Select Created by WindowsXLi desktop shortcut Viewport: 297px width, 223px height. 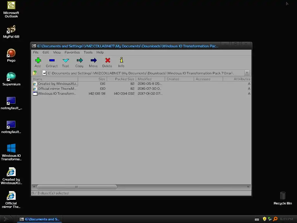click(11, 176)
